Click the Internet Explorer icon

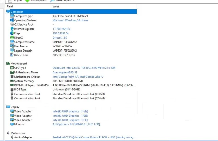(12, 29)
